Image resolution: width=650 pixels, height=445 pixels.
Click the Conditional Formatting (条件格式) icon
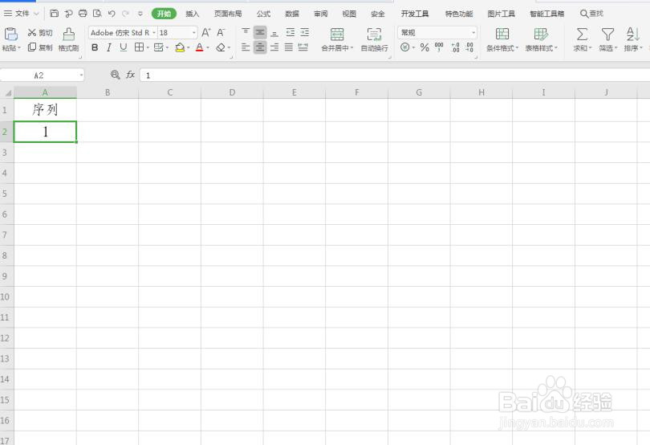pos(502,34)
